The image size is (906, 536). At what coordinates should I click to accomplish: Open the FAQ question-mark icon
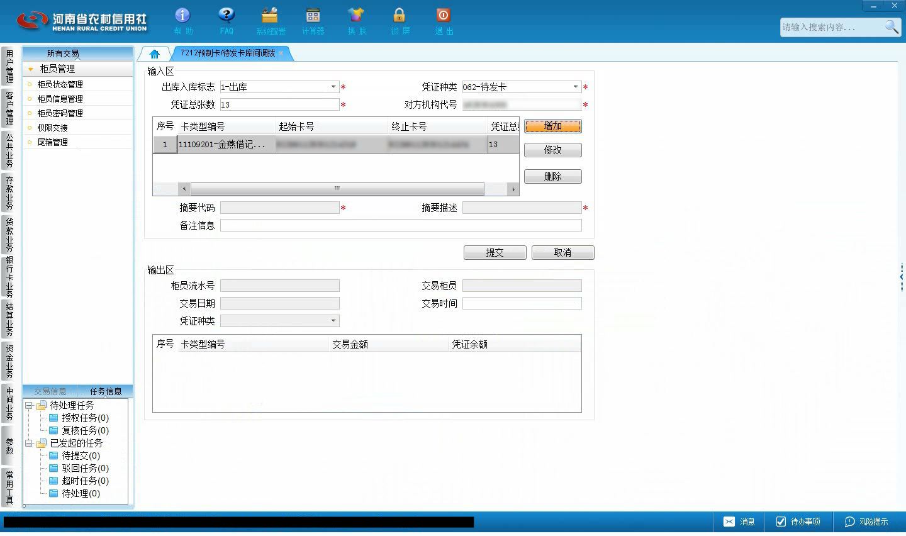226,16
